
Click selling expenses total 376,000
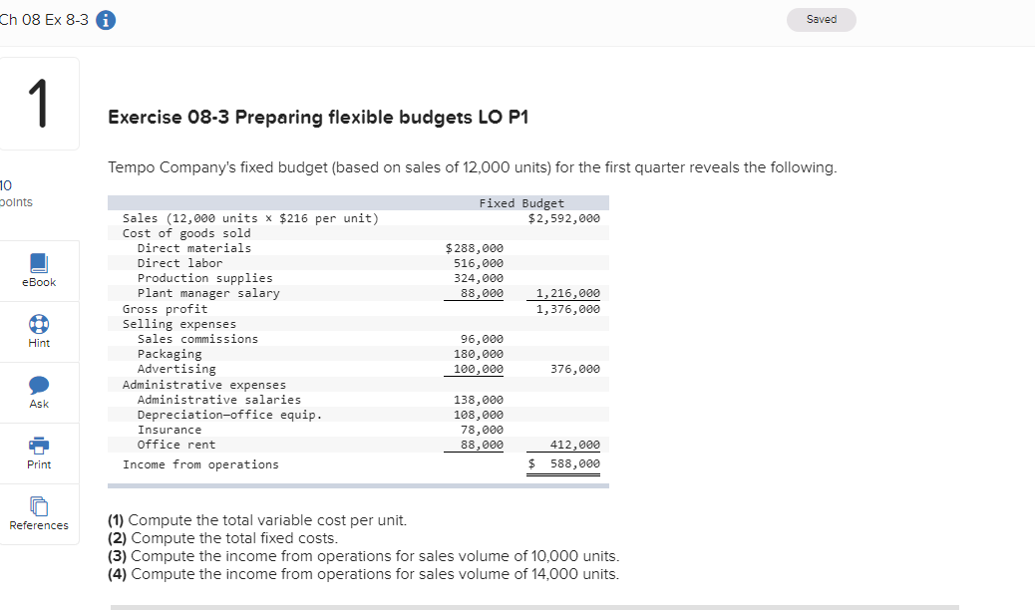[x=575, y=369]
